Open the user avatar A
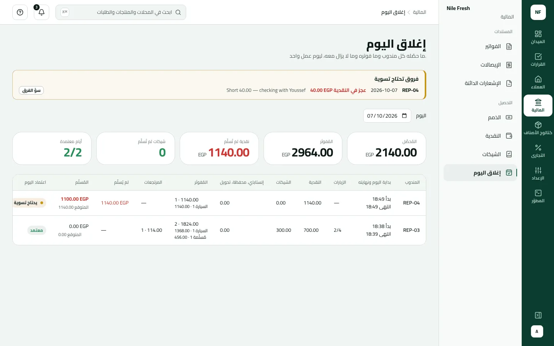This screenshot has width=554, height=346. [x=537, y=331]
